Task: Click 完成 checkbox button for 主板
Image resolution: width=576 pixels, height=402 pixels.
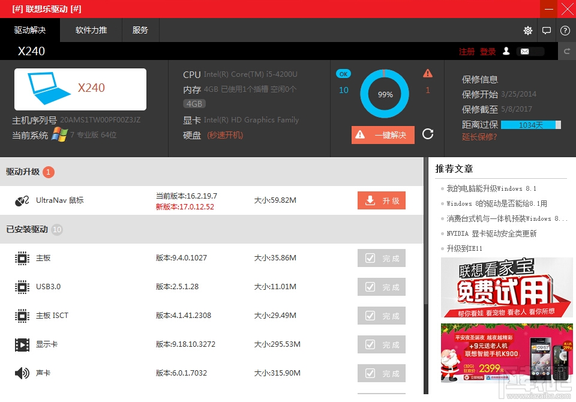Action: click(x=382, y=259)
